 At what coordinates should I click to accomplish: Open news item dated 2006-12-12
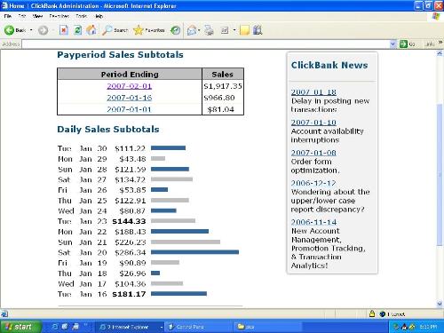pyautogui.click(x=313, y=183)
